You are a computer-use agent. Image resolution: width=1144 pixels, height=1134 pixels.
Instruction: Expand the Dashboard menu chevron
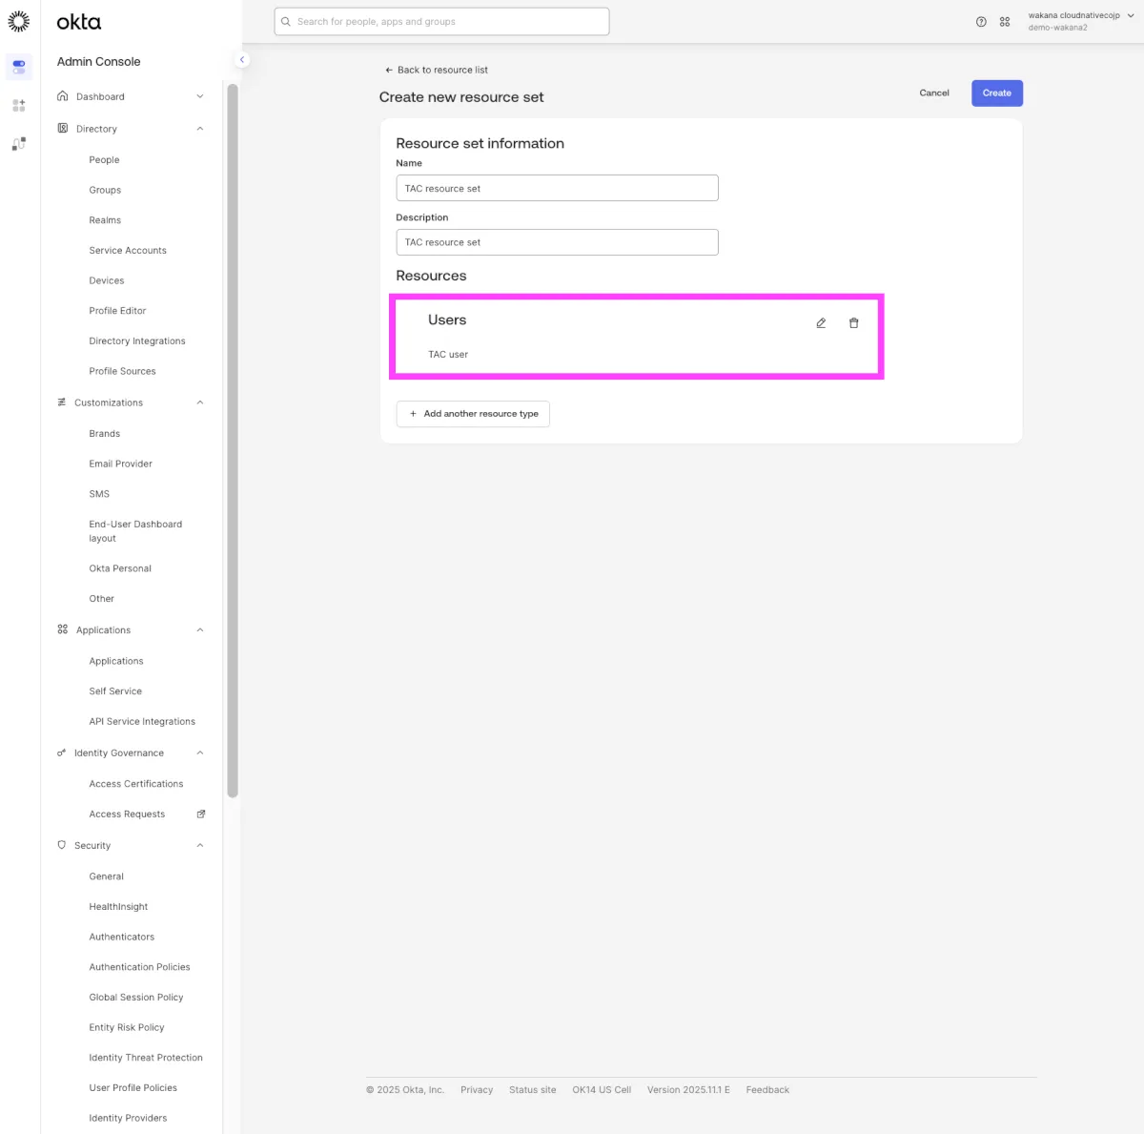pos(200,96)
